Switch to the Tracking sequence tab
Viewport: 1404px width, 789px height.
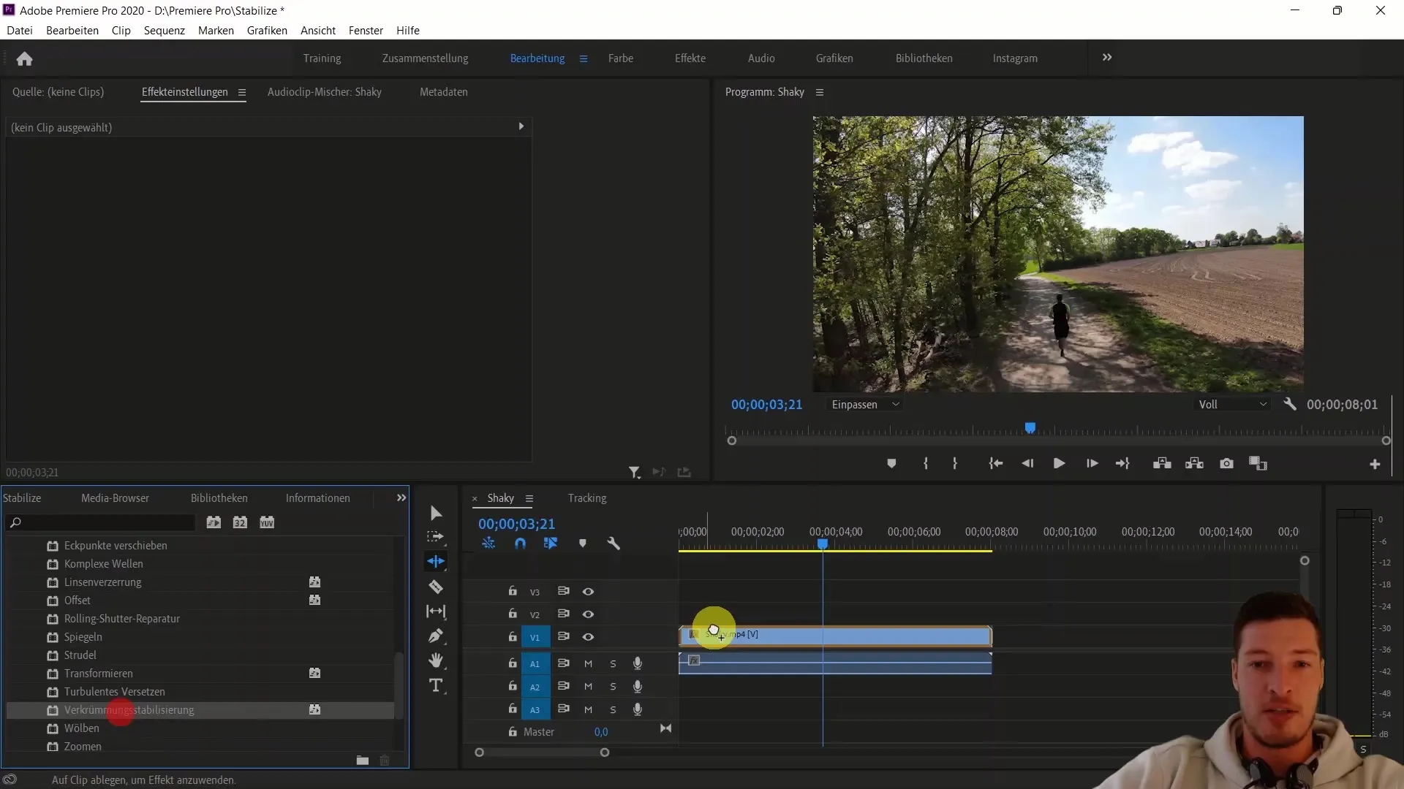click(x=586, y=498)
